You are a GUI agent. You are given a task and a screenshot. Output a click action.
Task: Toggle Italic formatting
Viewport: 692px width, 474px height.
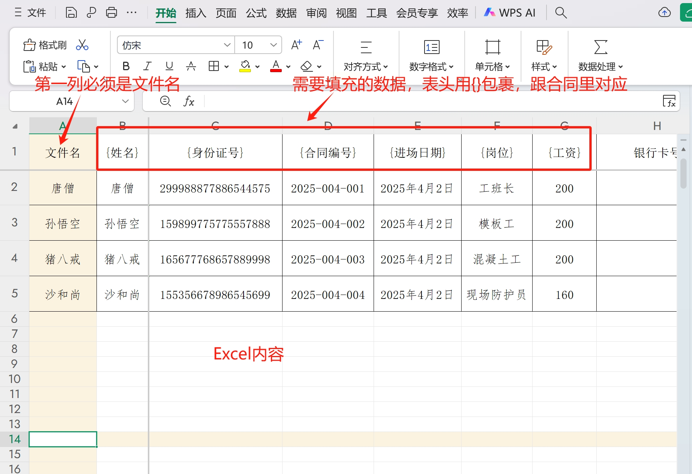(x=147, y=66)
